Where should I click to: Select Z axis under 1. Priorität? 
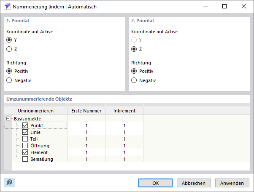tap(9, 49)
